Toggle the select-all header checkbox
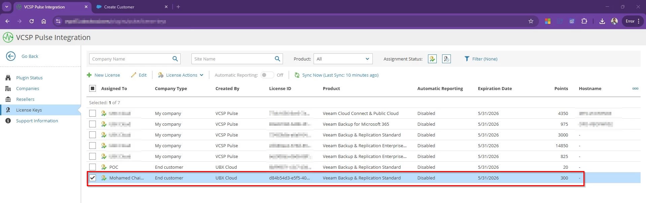Viewport: 646px width, 203px height. point(93,88)
